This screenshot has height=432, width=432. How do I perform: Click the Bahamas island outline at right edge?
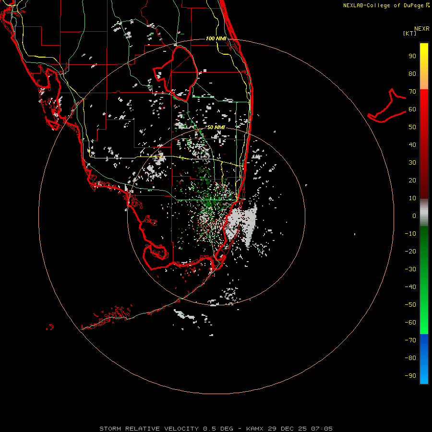pos(387,106)
